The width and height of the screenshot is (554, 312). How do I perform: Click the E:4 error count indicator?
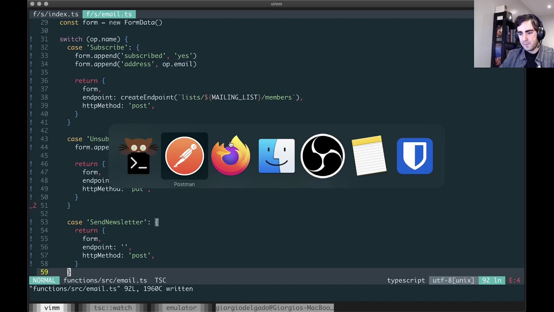[515, 280]
